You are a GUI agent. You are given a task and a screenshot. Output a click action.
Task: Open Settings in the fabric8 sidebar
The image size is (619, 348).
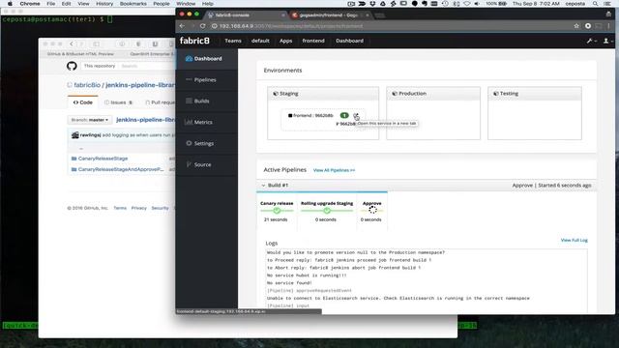[207, 143]
